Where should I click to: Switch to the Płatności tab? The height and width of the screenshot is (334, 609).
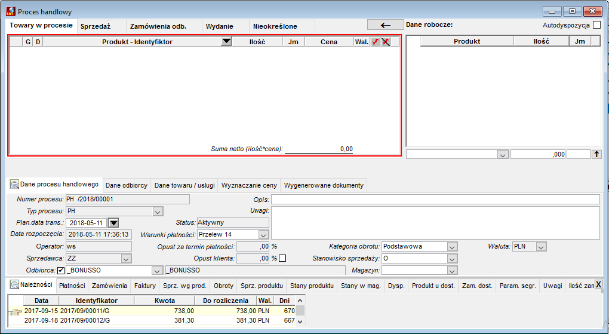[72, 286]
